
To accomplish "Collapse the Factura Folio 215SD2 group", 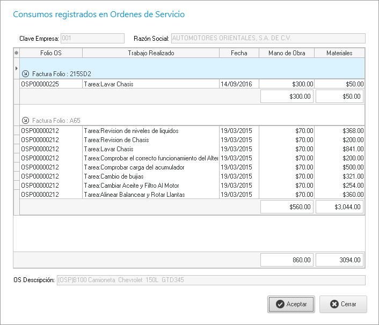I will coord(25,74).
